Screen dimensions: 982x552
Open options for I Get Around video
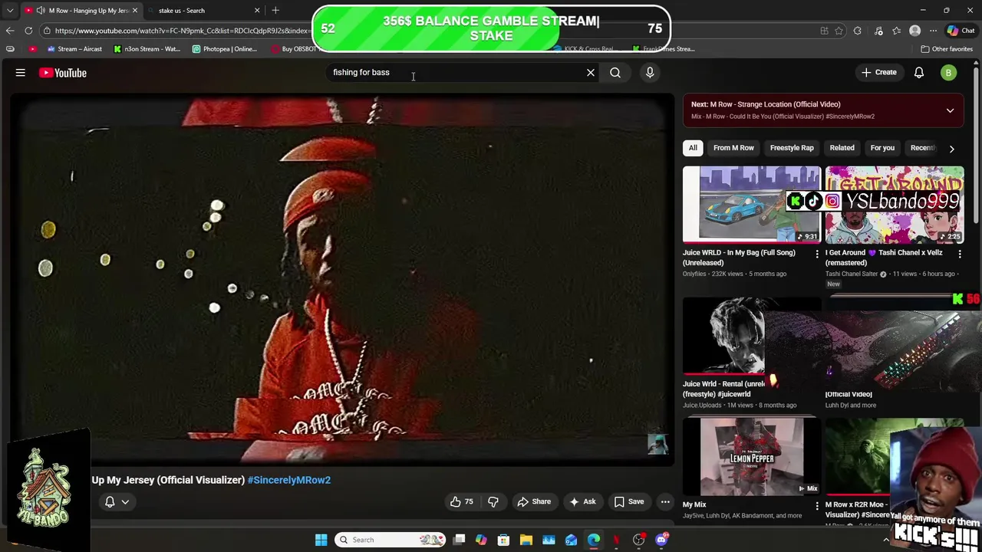[x=960, y=254]
